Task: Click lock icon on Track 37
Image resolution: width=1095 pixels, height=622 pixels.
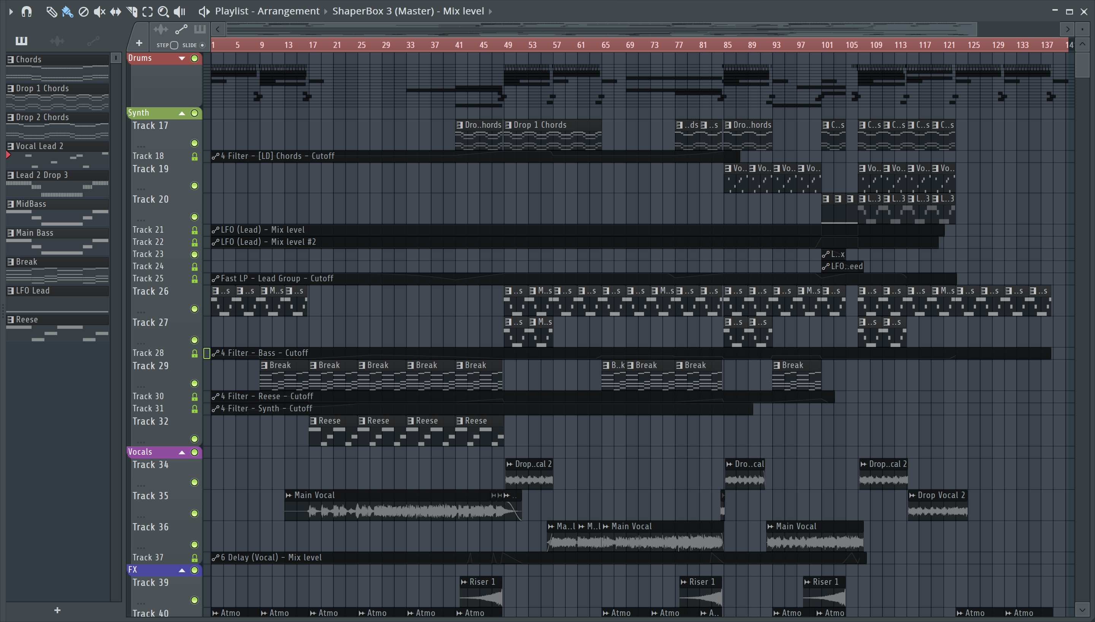Action: [194, 557]
